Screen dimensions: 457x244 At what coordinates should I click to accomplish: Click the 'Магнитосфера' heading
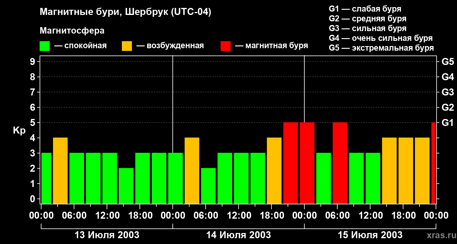pos(72,31)
